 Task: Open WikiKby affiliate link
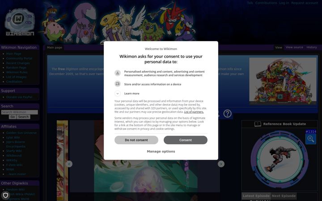(x=12, y=160)
